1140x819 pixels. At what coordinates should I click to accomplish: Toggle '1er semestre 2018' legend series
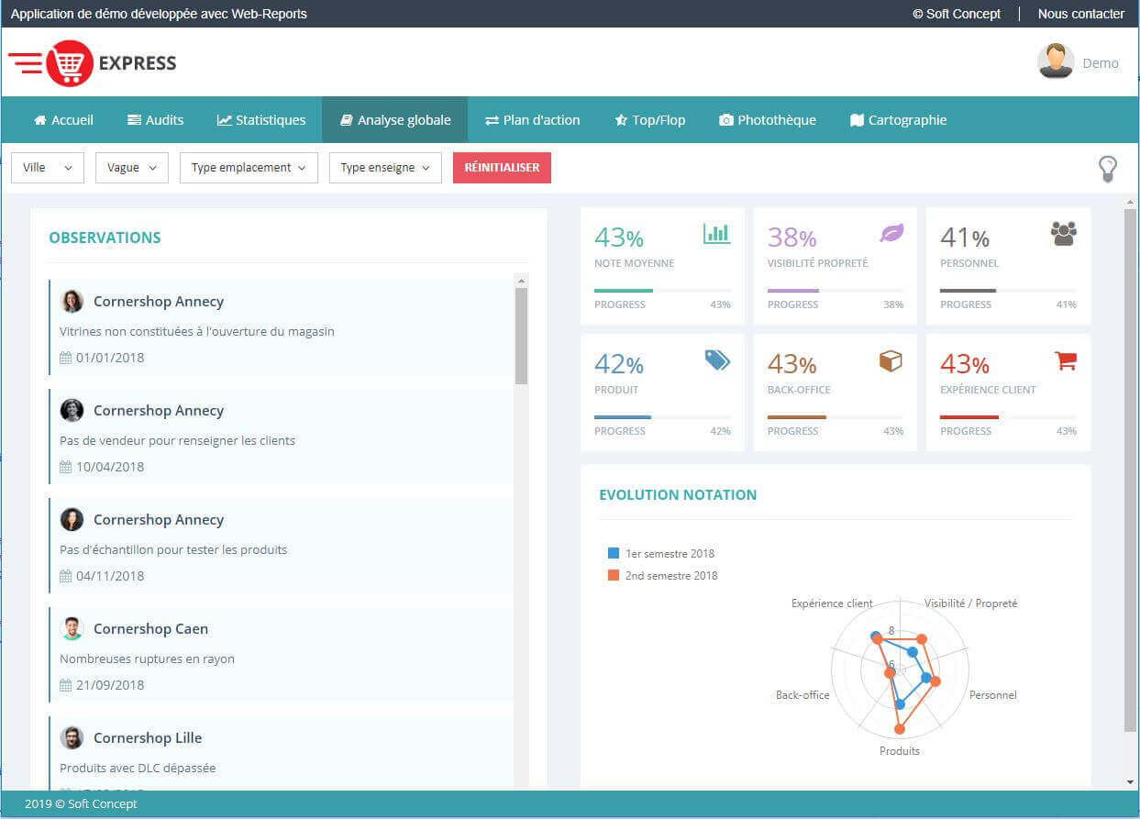point(660,553)
